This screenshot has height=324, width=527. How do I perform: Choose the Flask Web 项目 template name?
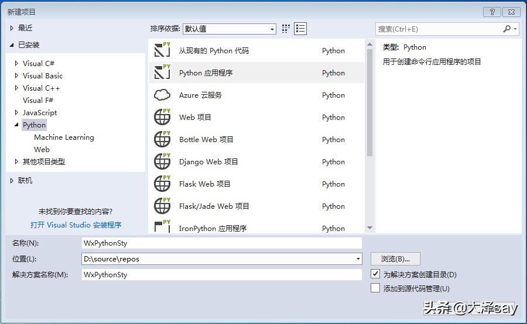(x=205, y=184)
